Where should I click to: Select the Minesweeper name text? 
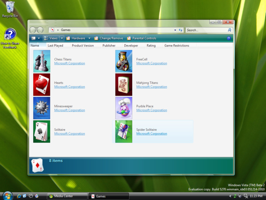[x=63, y=106]
